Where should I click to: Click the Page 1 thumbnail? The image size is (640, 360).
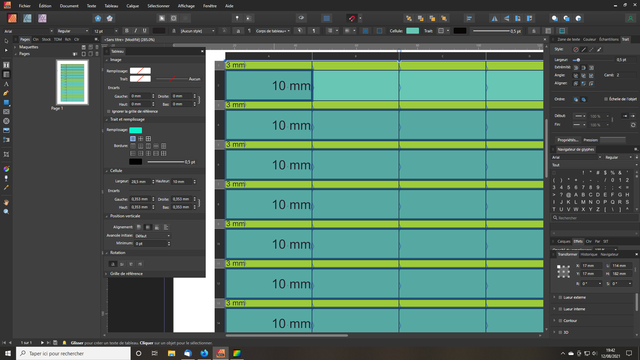[71, 82]
